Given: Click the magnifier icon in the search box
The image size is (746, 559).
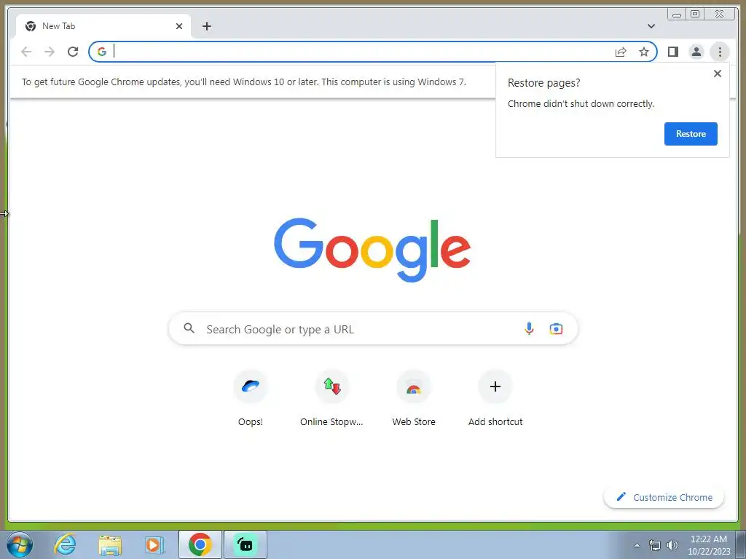Looking at the screenshot, I should 189,328.
